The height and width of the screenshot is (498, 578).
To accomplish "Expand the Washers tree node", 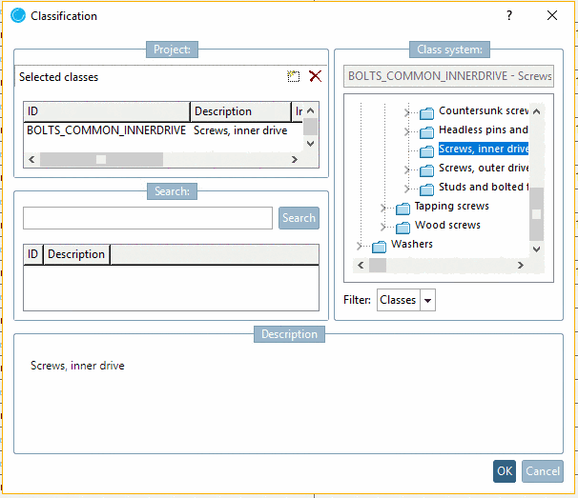I will pyautogui.click(x=360, y=246).
